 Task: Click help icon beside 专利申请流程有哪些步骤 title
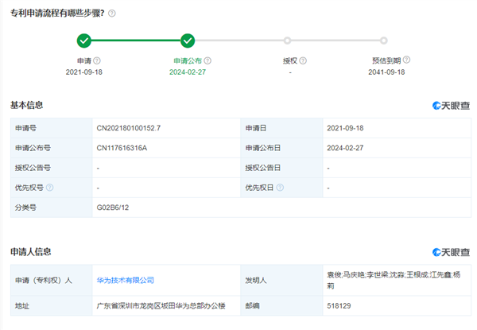click(112, 14)
